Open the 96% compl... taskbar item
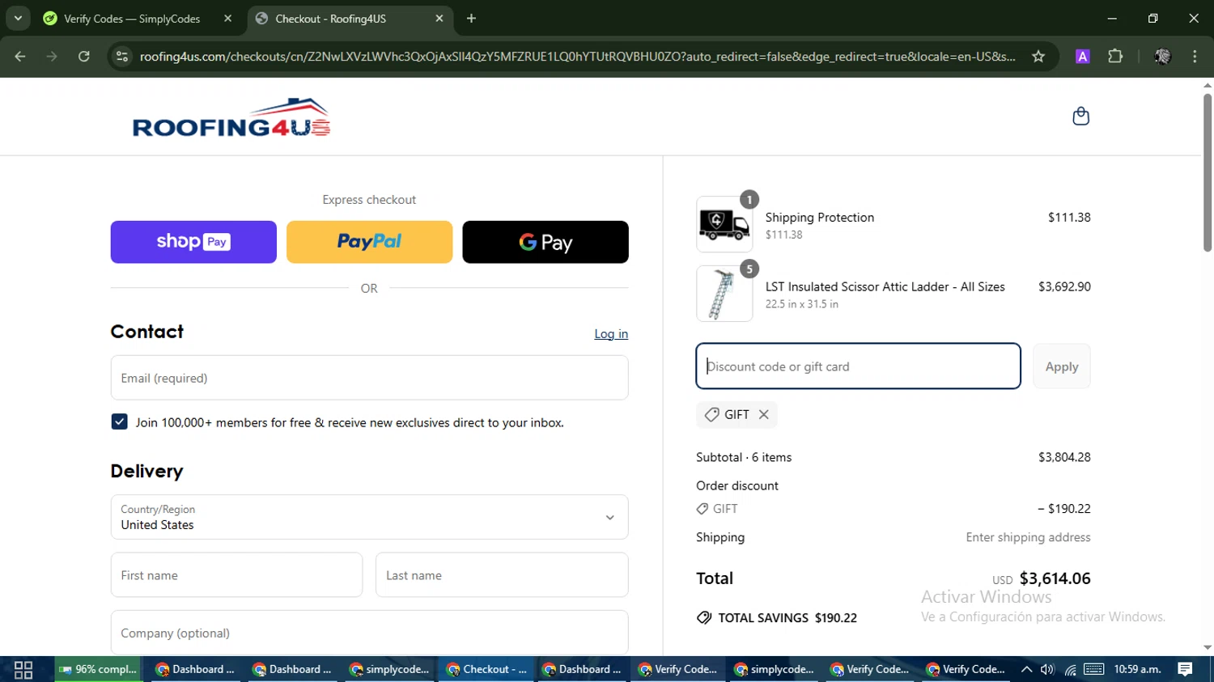Image resolution: width=1214 pixels, height=682 pixels. [98, 670]
